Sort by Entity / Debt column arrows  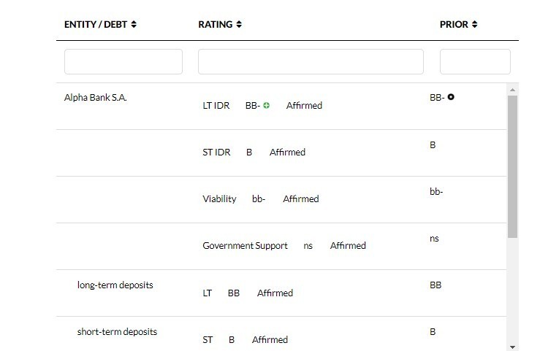point(134,25)
